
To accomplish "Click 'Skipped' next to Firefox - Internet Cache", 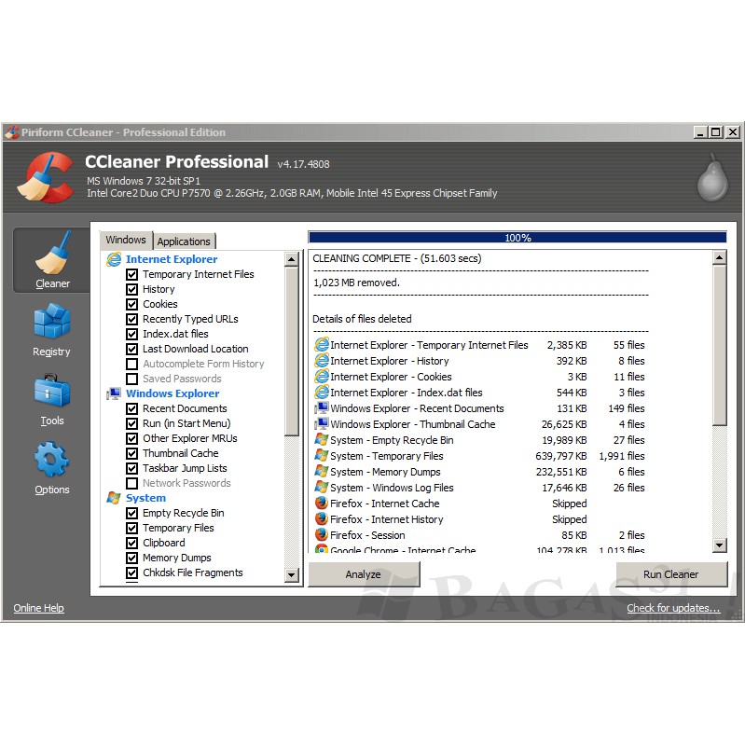I will coord(569,504).
